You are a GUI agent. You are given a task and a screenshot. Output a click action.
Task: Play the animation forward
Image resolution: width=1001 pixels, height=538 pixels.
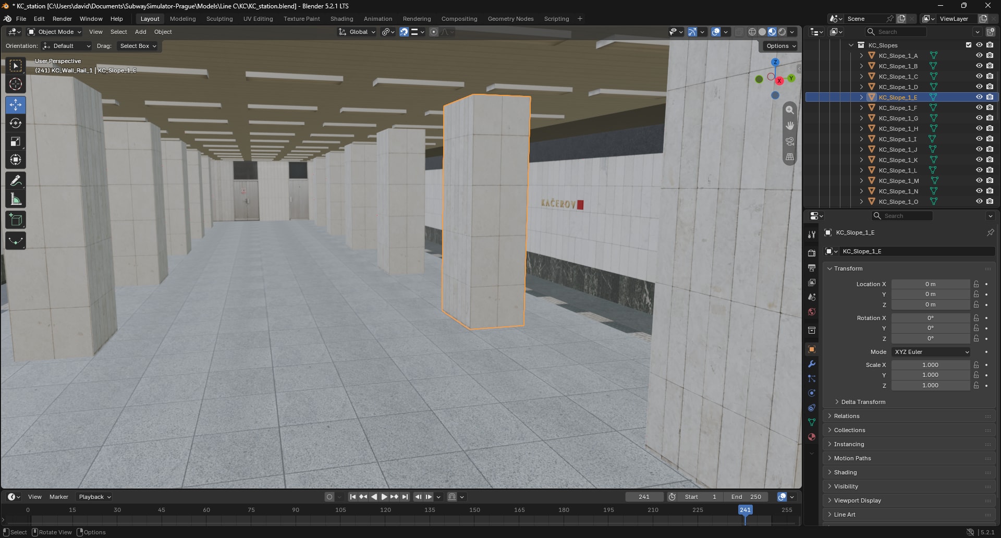[384, 497]
